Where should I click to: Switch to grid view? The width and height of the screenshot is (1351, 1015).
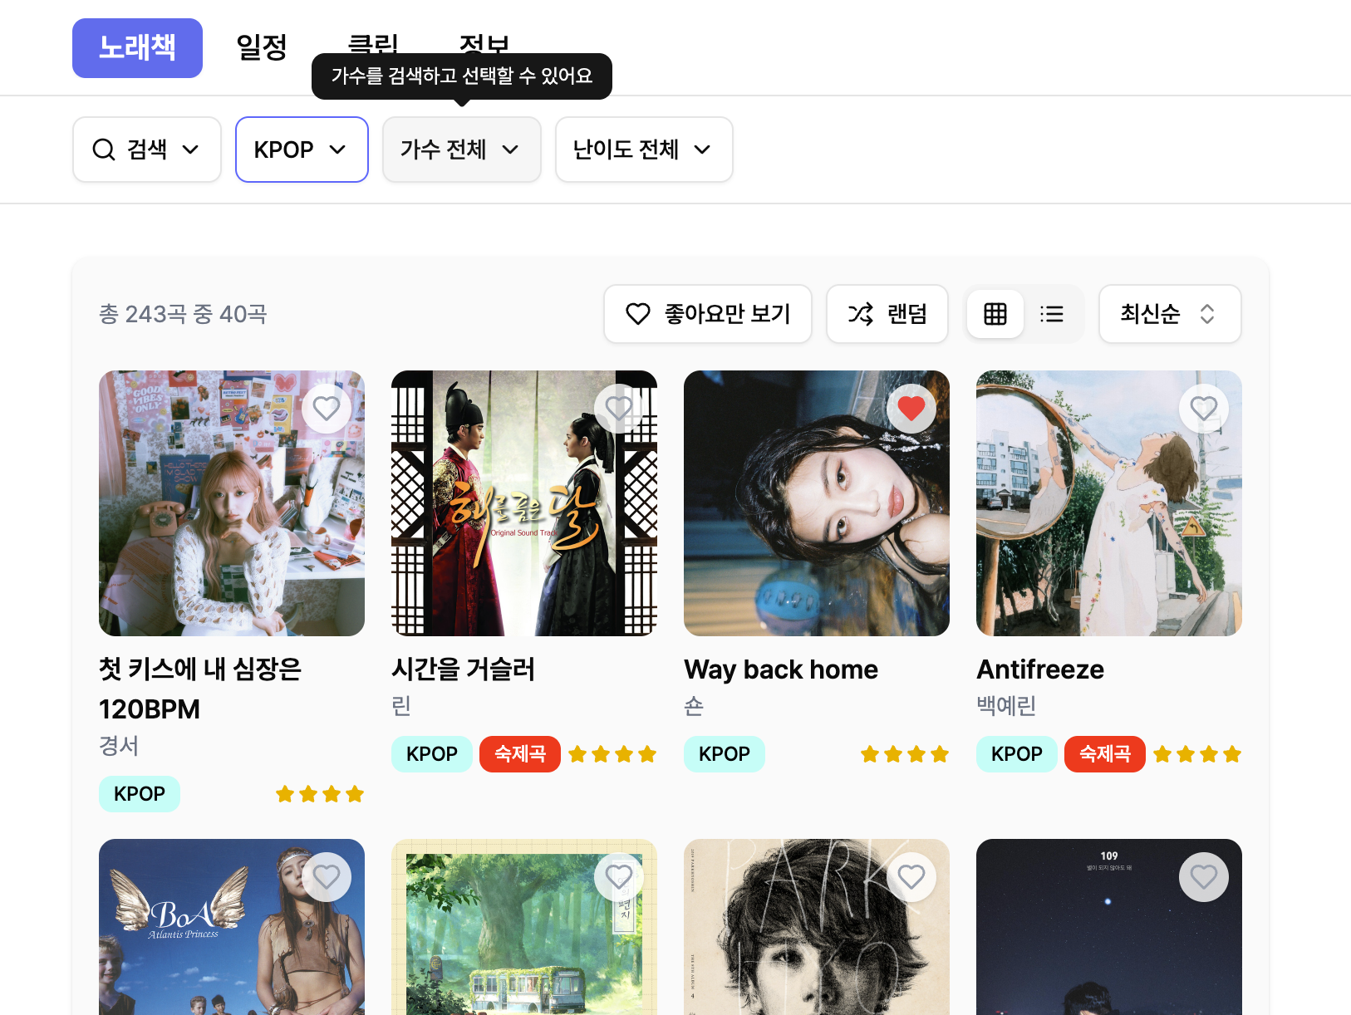[x=995, y=314]
